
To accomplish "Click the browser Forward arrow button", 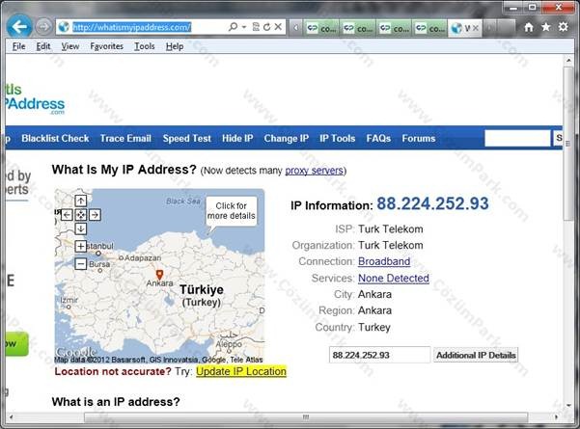I will pyautogui.click(x=43, y=27).
